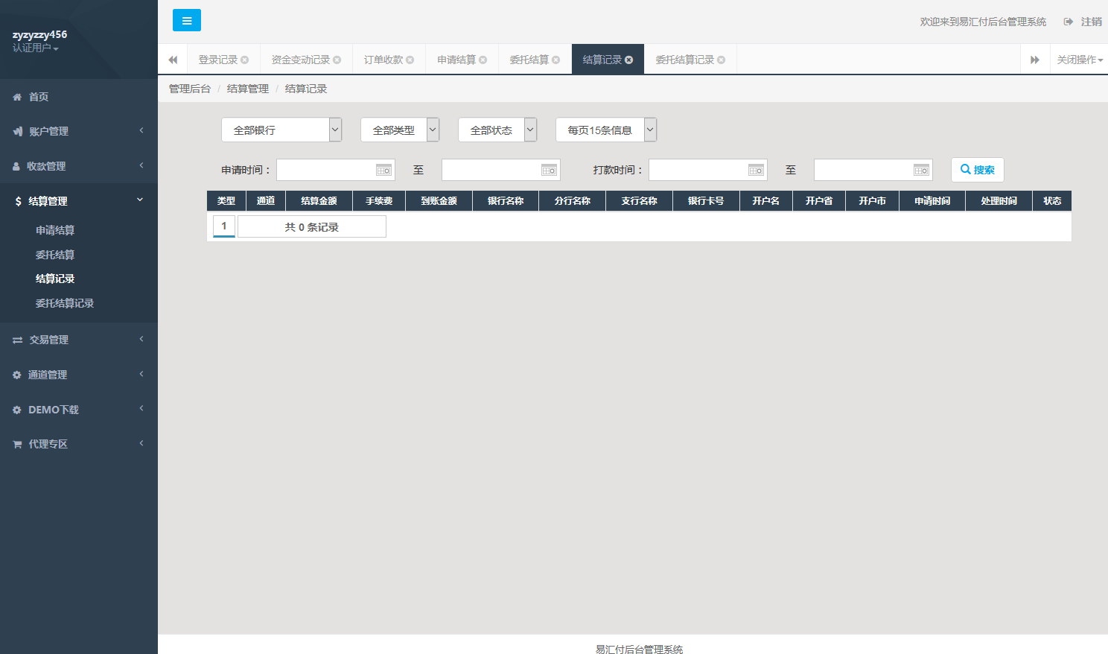The height and width of the screenshot is (654, 1108).
Task: Open the 全部状态 dropdown
Action: pyautogui.click(x=497, y=130)
